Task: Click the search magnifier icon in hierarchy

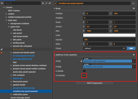Action: (43, 3)
